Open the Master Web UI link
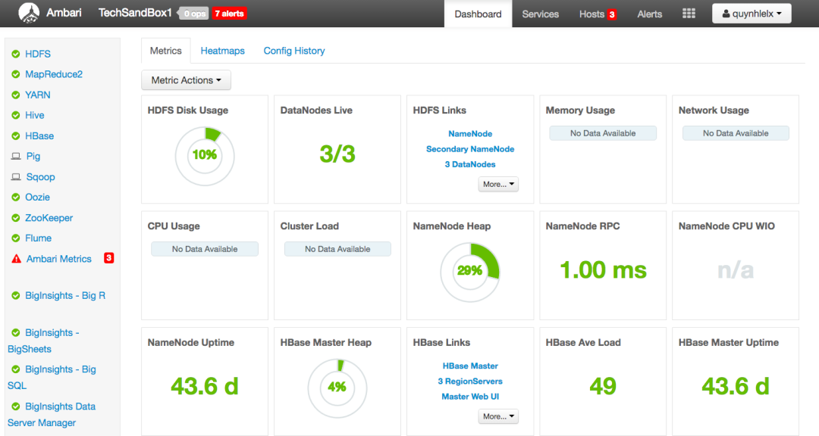Viewport: 819px width, 436px height. coord(470,397)
